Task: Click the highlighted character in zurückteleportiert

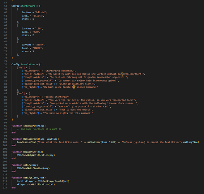Action: (x=122, y=74)
